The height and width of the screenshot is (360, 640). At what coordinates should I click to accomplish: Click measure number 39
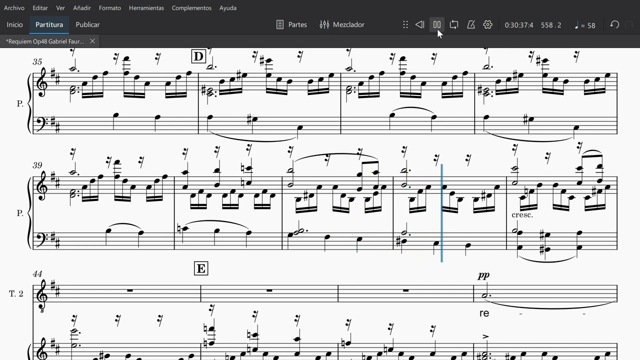tap(37, 166)
